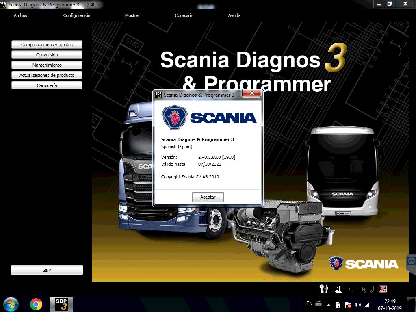Click the version number 2.40.5.80.0 [1910]
This screenshot has width=416, height=312.
pyautogui.click(x=217, y=157)
